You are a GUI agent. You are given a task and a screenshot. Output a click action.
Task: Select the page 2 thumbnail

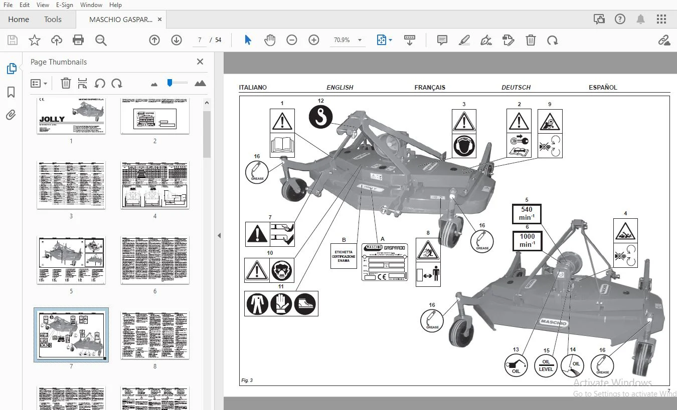155,116
